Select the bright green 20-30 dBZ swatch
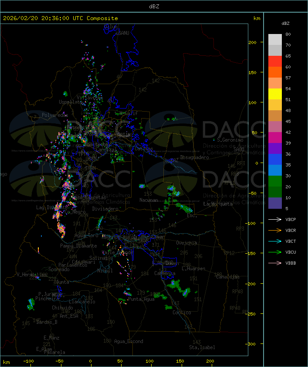308x367 pixels. 275,181
